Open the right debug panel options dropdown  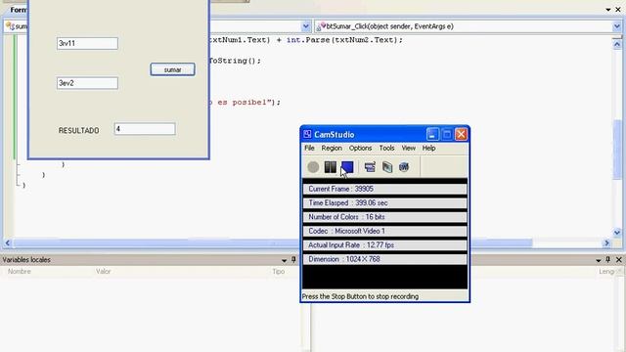pos(599,260)
